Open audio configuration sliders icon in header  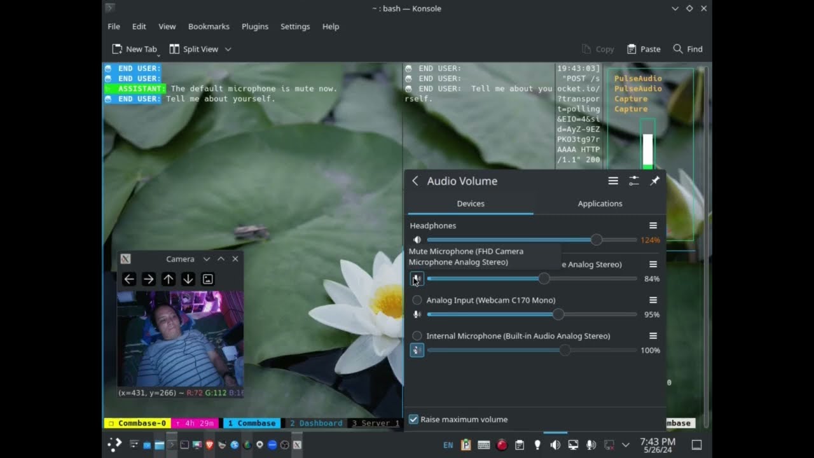[x=634, y=181]
